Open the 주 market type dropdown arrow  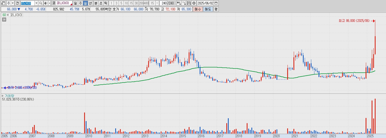coord(13,3)
